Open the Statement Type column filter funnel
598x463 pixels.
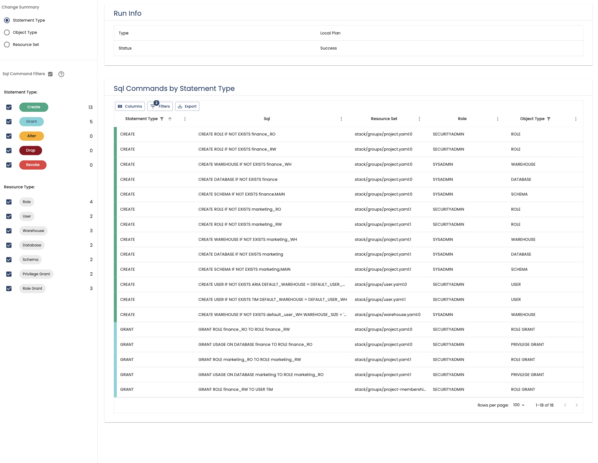point(161,119)
